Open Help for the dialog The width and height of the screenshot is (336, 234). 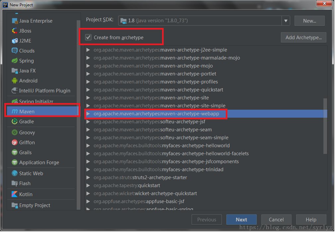311,220
